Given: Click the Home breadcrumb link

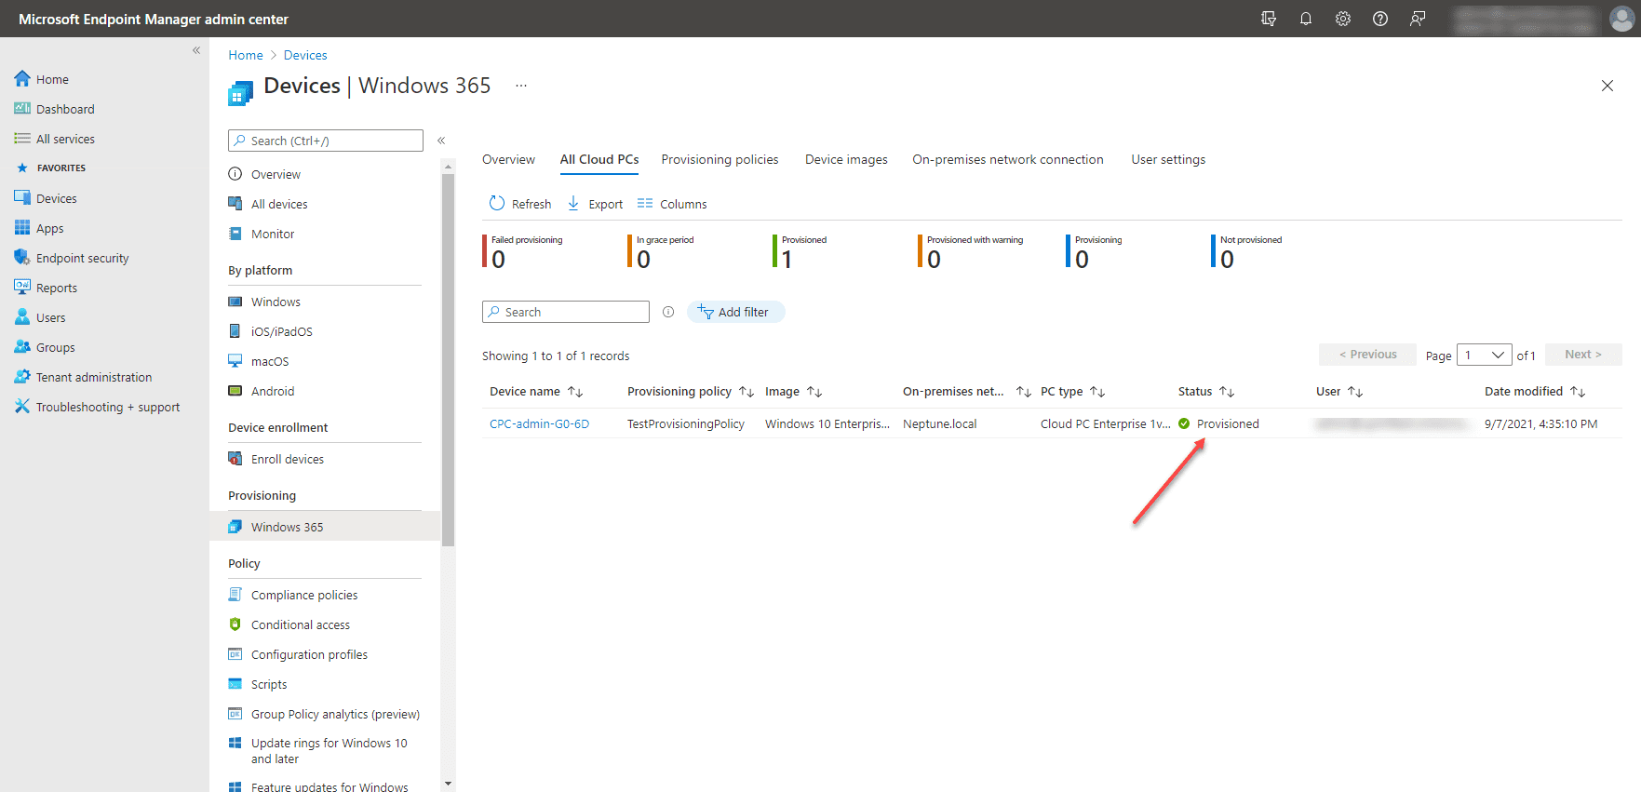Looking at the screenshot, I should [x=246, y=55].
